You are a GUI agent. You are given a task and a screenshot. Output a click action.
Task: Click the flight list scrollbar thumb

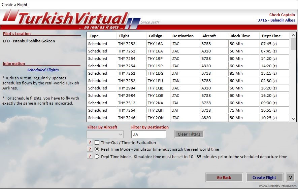pyautogui.click(x=293, y=44)
